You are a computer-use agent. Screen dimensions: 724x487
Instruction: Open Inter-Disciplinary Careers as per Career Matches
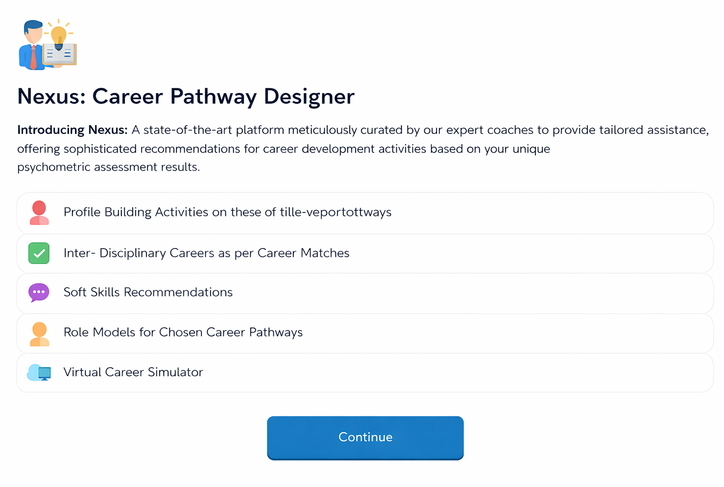[206, 253]
